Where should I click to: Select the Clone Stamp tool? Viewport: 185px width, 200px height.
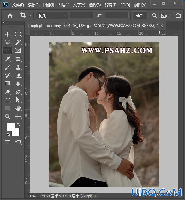(18, 67)
